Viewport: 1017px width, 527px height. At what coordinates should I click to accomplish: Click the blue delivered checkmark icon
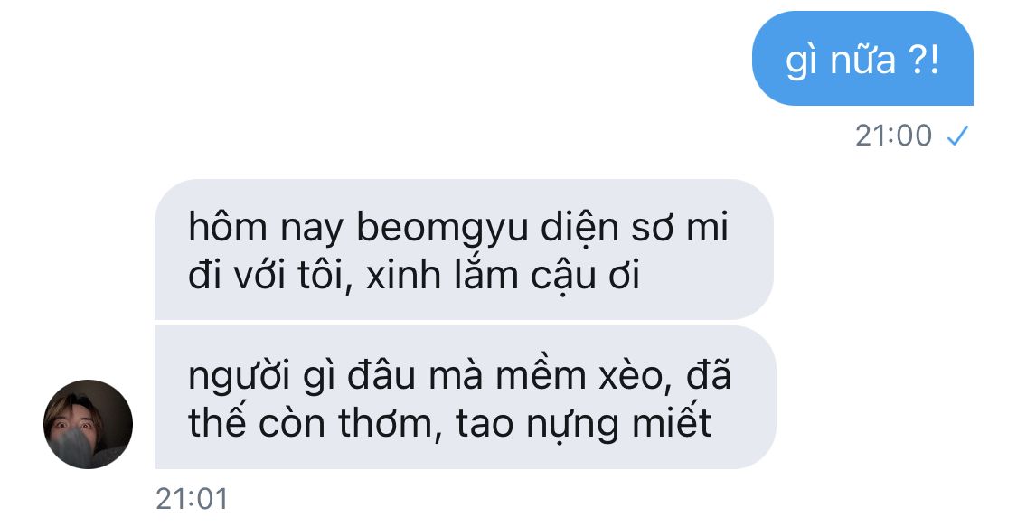pos(957,136)
